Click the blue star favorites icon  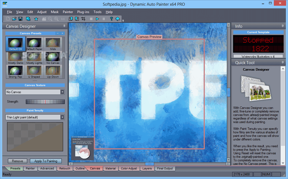(x=36, y=19)
